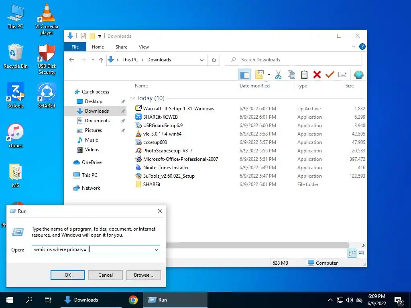Select Network in navigation pane
The image size is (411, 308).
(91, 188)
